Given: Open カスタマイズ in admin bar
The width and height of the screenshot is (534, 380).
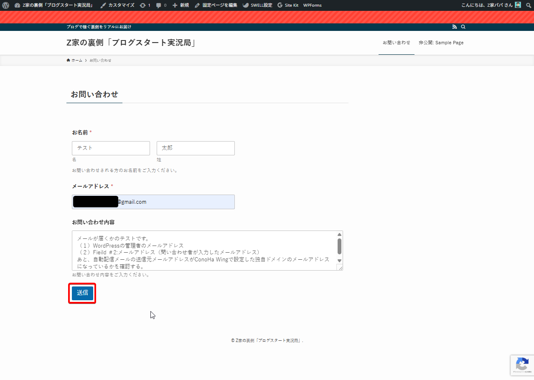Looking at the screenshot, I should 117,5.
